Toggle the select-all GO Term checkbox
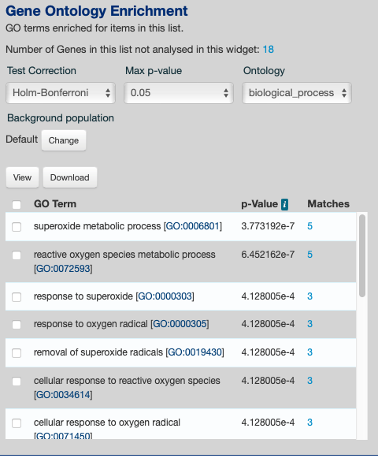This screenshot has width=378, height=458. 17,204
